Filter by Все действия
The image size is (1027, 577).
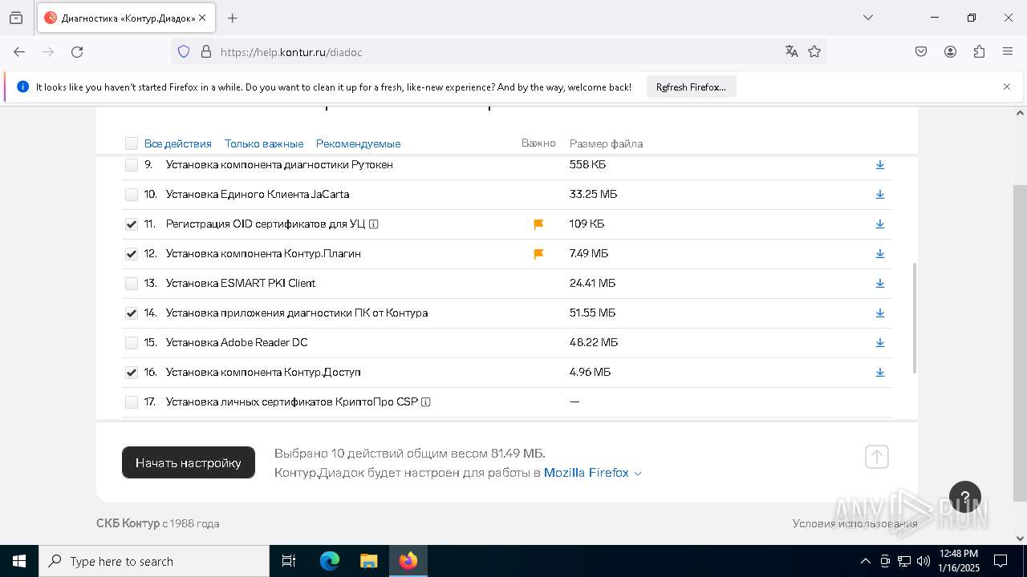tap(178, 143)
